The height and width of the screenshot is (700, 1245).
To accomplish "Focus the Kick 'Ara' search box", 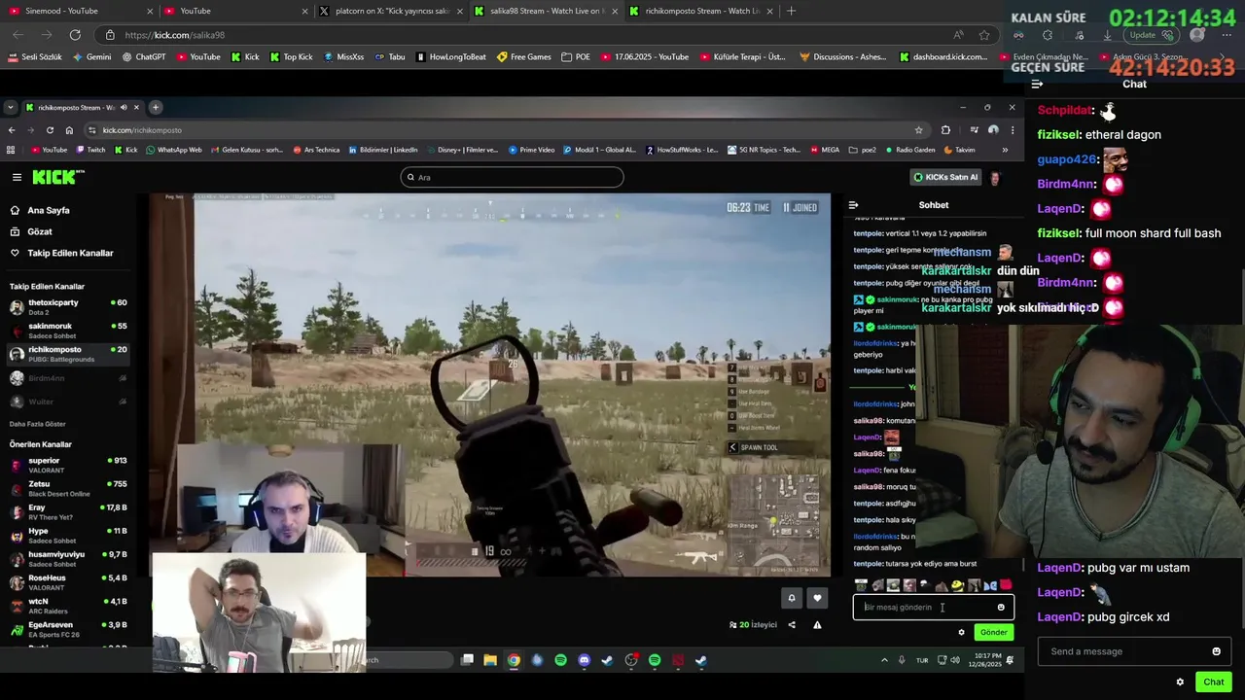I will tap(512, 177).
